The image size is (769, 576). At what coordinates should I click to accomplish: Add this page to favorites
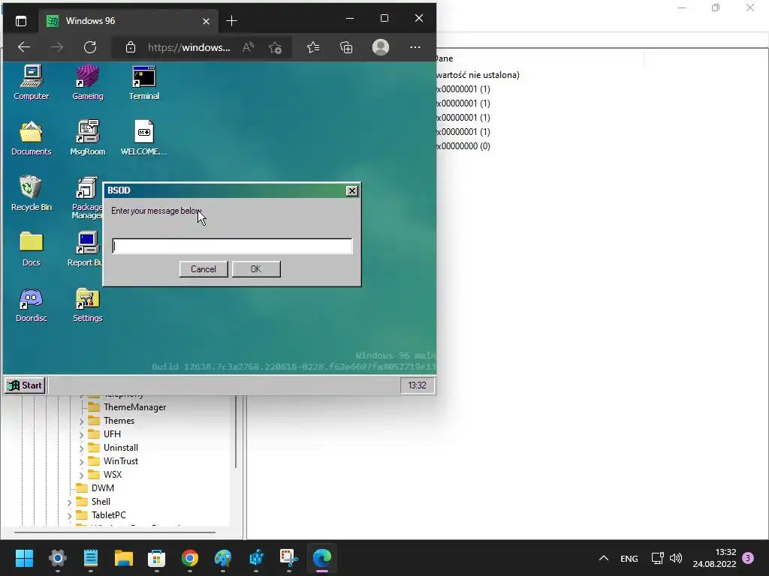pos(275,47)
